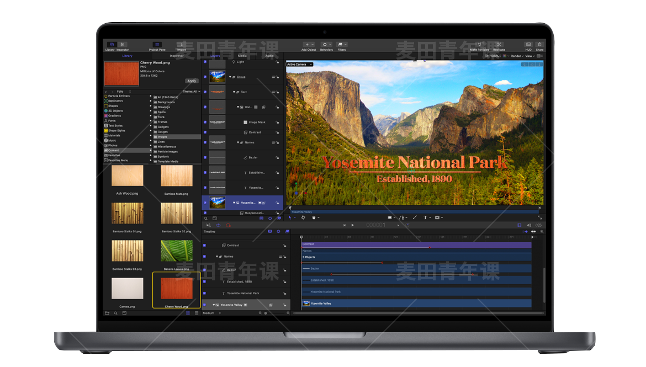Switch Library to icon grid view
The height and width of the screenshot is (367, 646).
188,313
